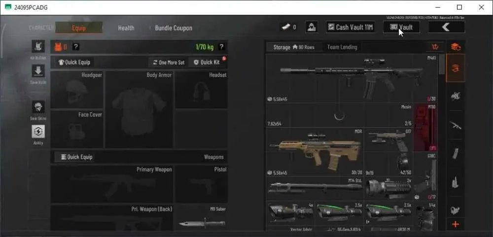Close the 24095PCADG window
Image resolution: width=493 pixels, height=237 pixels.
481,7
